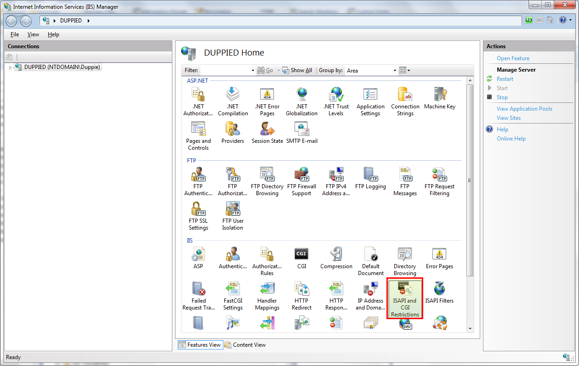Stop the server from Actions pane

(x=502, y=97)
